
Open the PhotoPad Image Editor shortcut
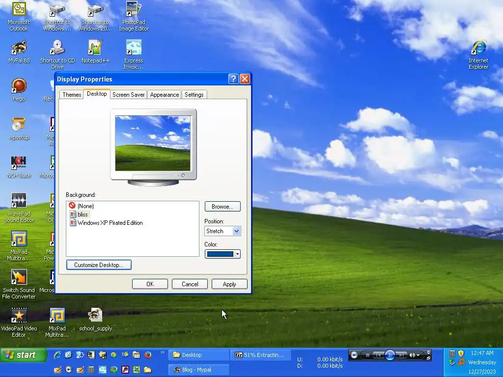[134, 17]
